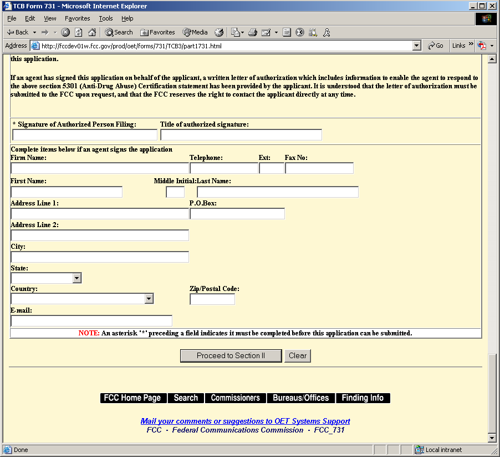Screen dimensions: 500x457
Task: Click into the Address Line 2 field
Action: 100,235
